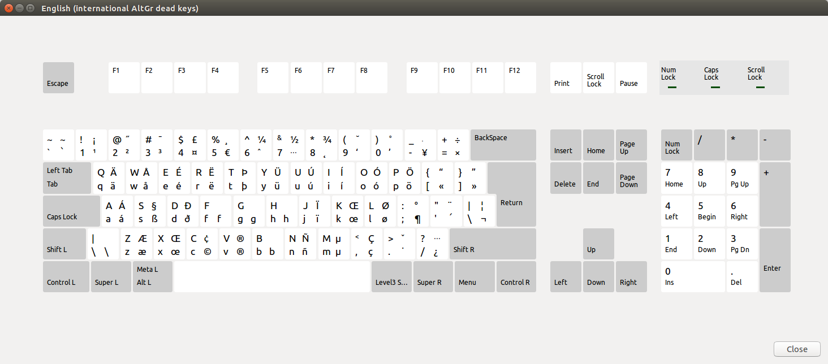Click the numpad 7 Home key
The height and width of the screenshot is (364, 828).
click(676, 177)
